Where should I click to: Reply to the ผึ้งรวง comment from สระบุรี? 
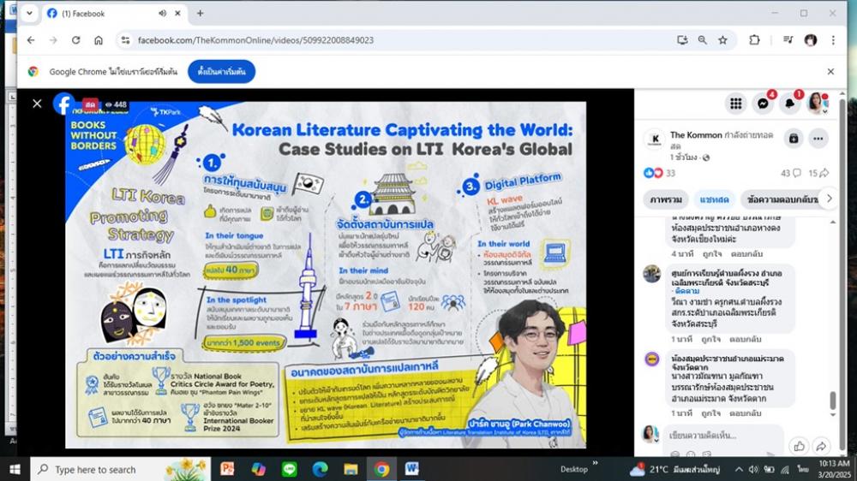tap(745, 339)
